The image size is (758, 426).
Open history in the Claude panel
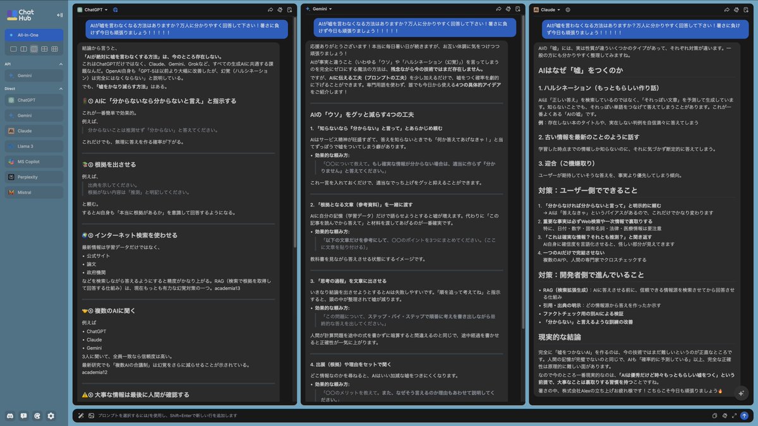[745, 9]
